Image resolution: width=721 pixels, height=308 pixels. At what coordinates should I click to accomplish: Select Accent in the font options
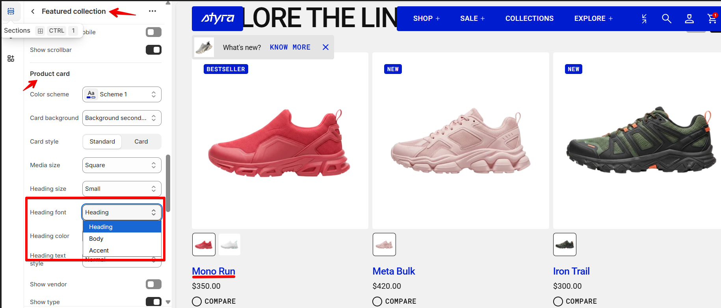[x=122, y=251]
